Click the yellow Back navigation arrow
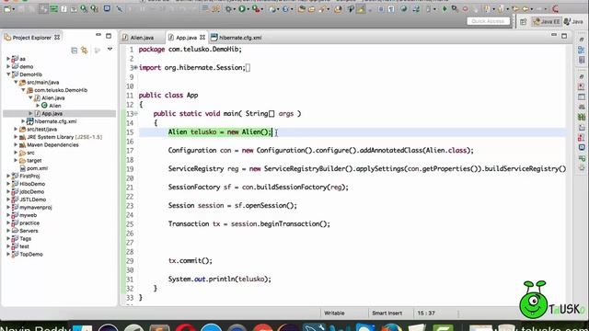589x331 pixels. point(525,8)
